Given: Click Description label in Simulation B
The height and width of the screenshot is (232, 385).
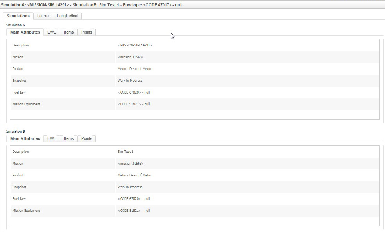Looking at the screenshot, I should click(21, 152).
